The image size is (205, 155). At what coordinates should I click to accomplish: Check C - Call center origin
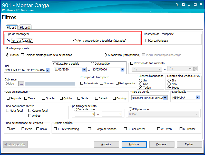point(125,129)
